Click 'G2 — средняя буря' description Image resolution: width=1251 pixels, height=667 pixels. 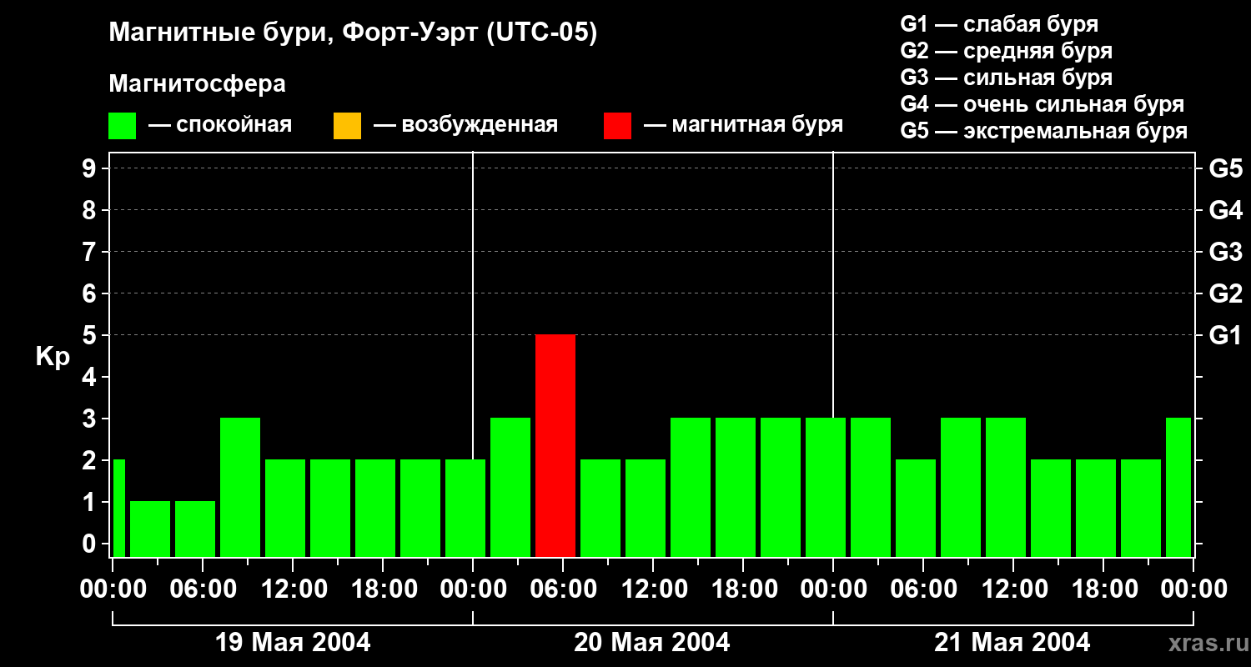point(1006,51)
